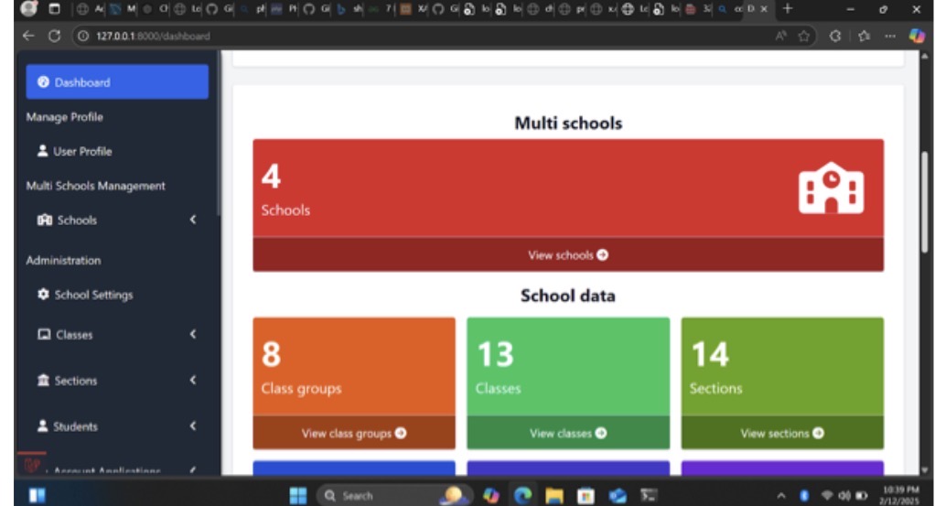Click the browser refresh icon
This screenshot has height=506, width=935.
pos(53,36)
